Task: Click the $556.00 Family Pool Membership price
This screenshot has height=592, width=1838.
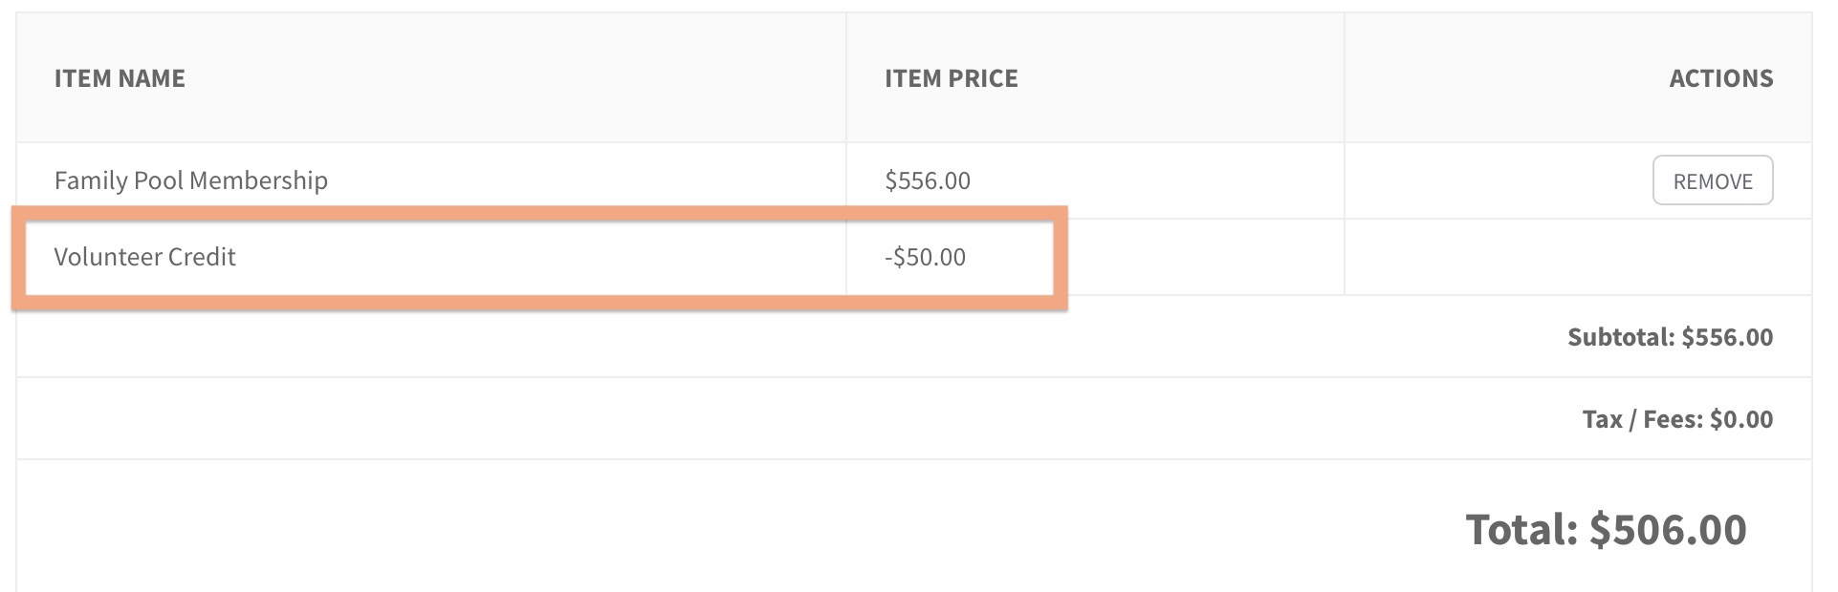Action: click(927, 180)
